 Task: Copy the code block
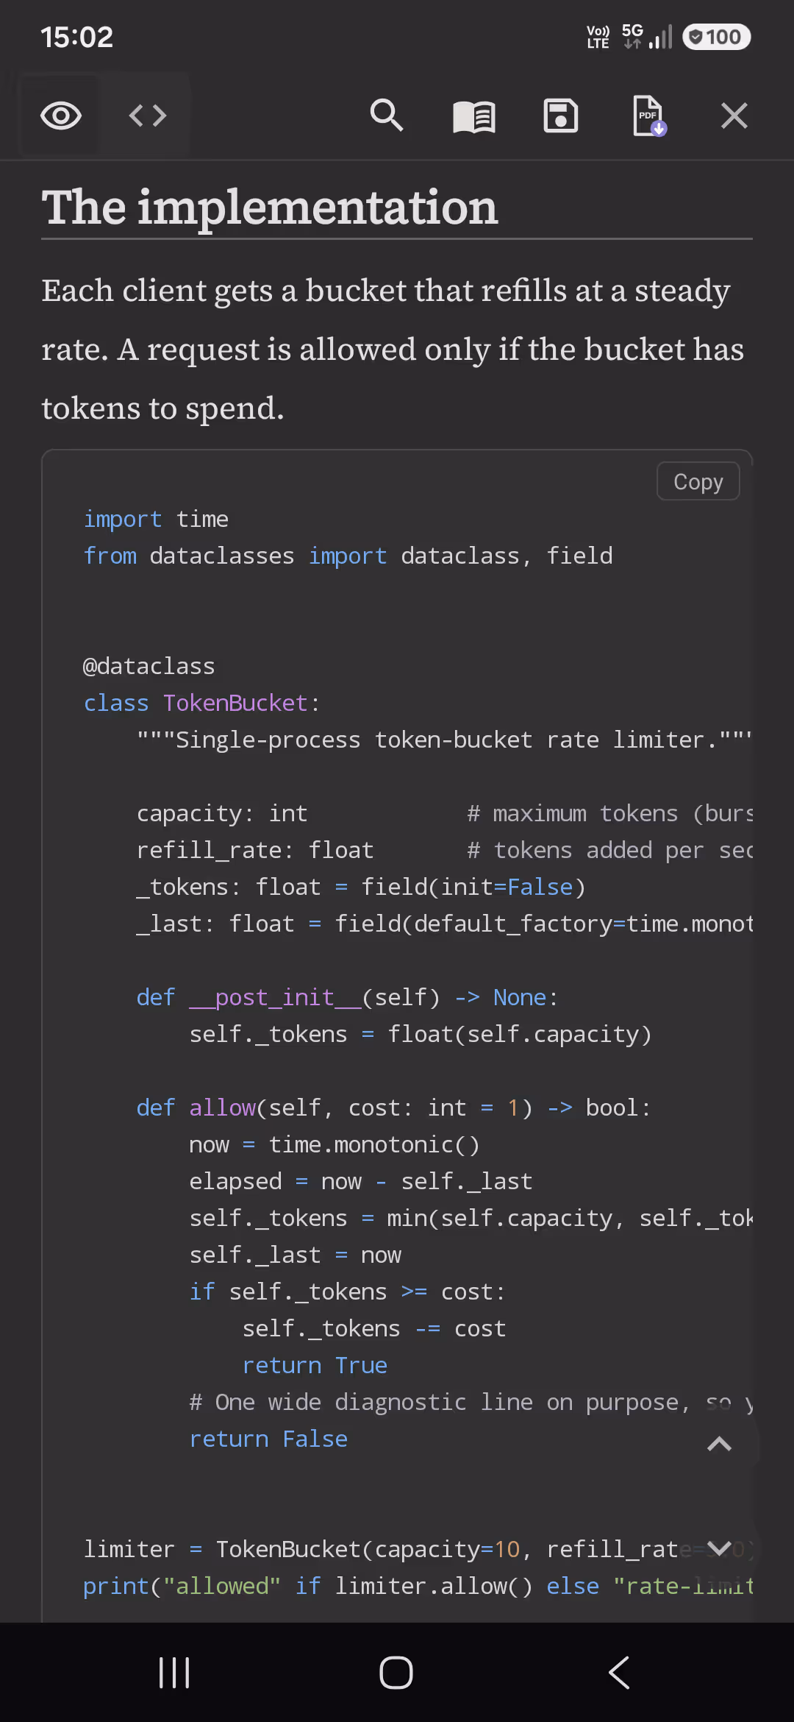click(698, 481)
